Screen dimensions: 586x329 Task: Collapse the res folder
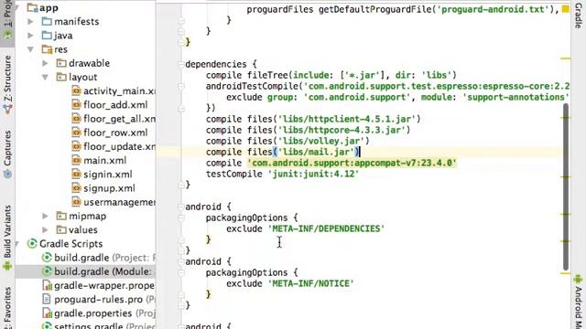click(31, 49)
